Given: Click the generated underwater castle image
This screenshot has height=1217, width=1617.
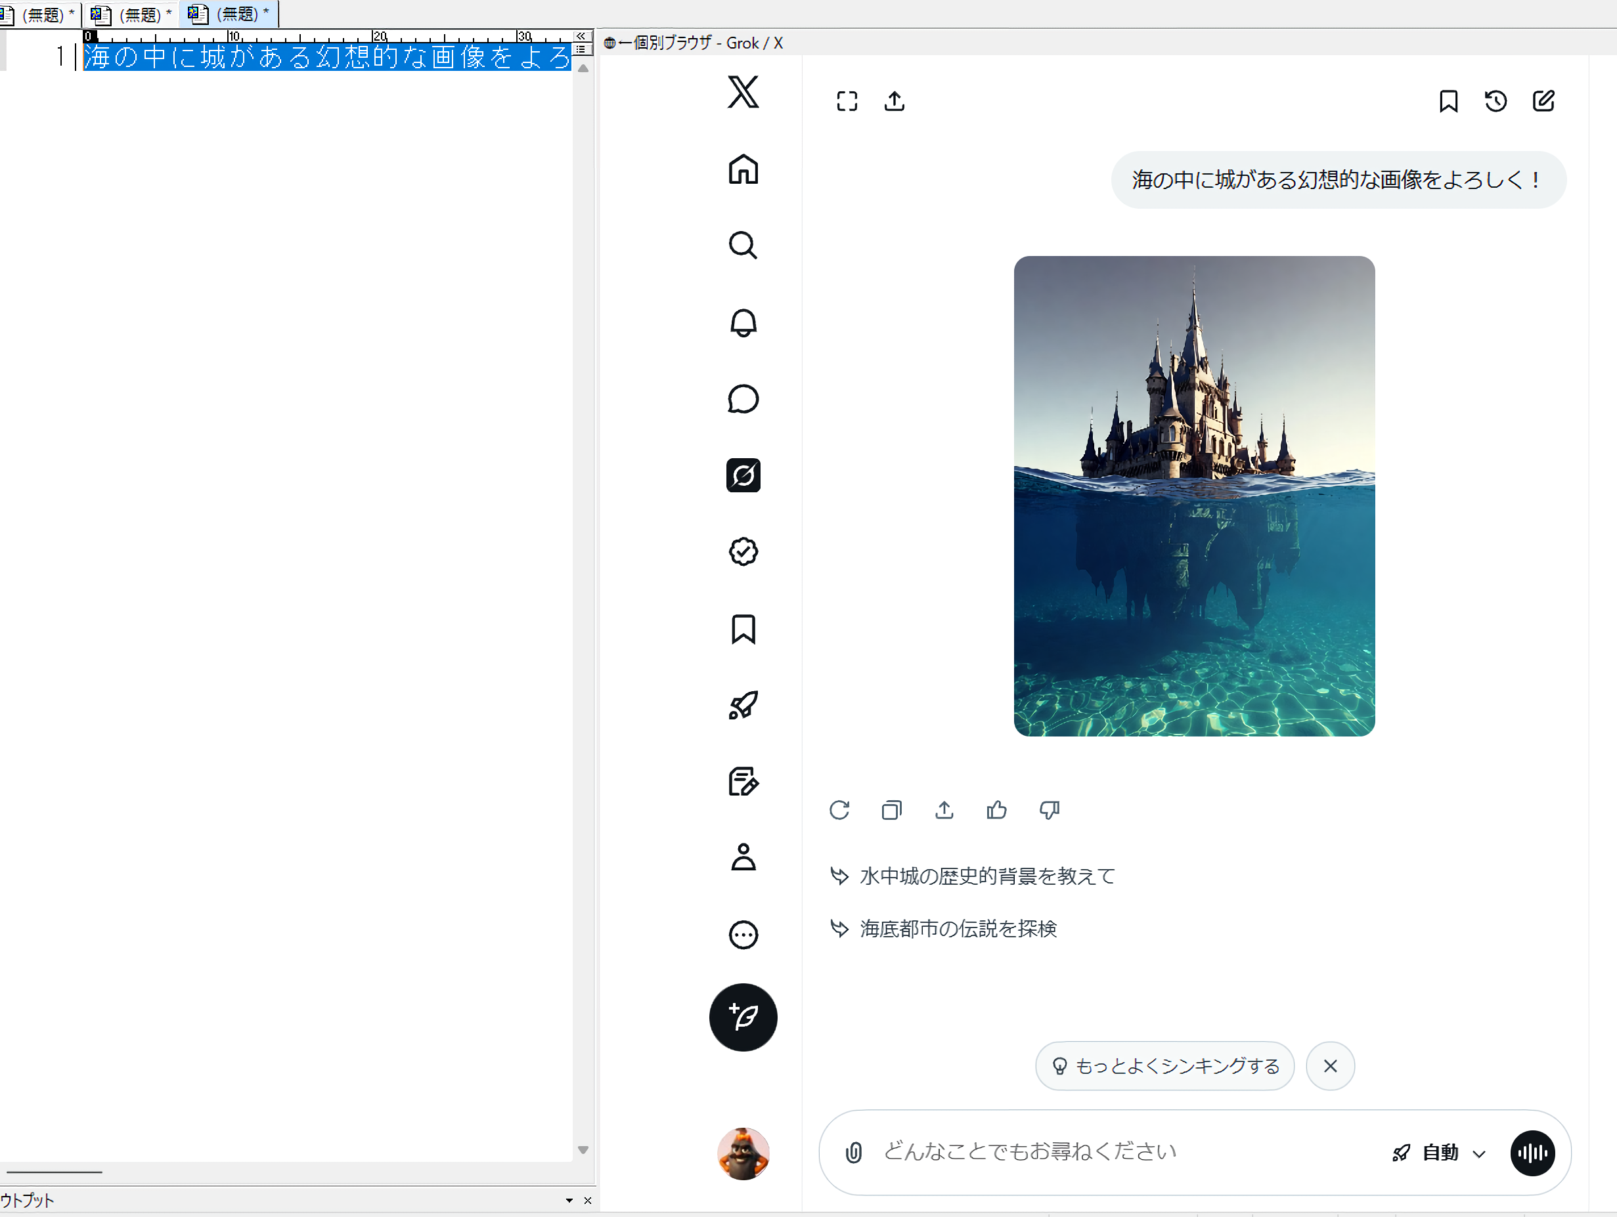Looking at the screenshot, I should 1194,496.
